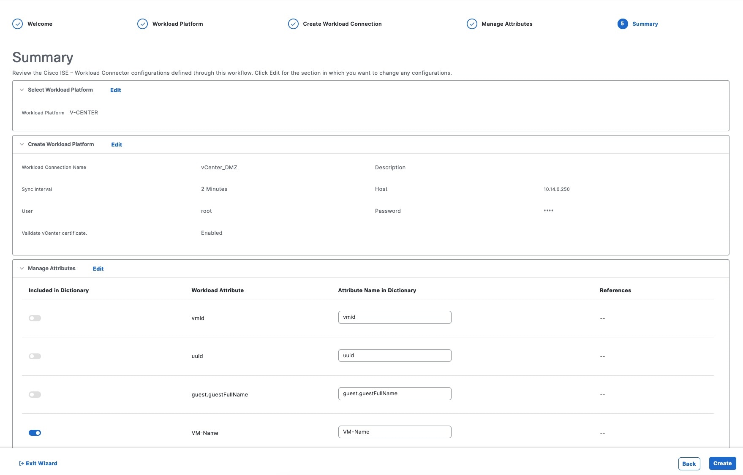The width and height of the screenshot is (743, 475).
Task: Go to the Workload Platform step label
Action: [177, 24]
